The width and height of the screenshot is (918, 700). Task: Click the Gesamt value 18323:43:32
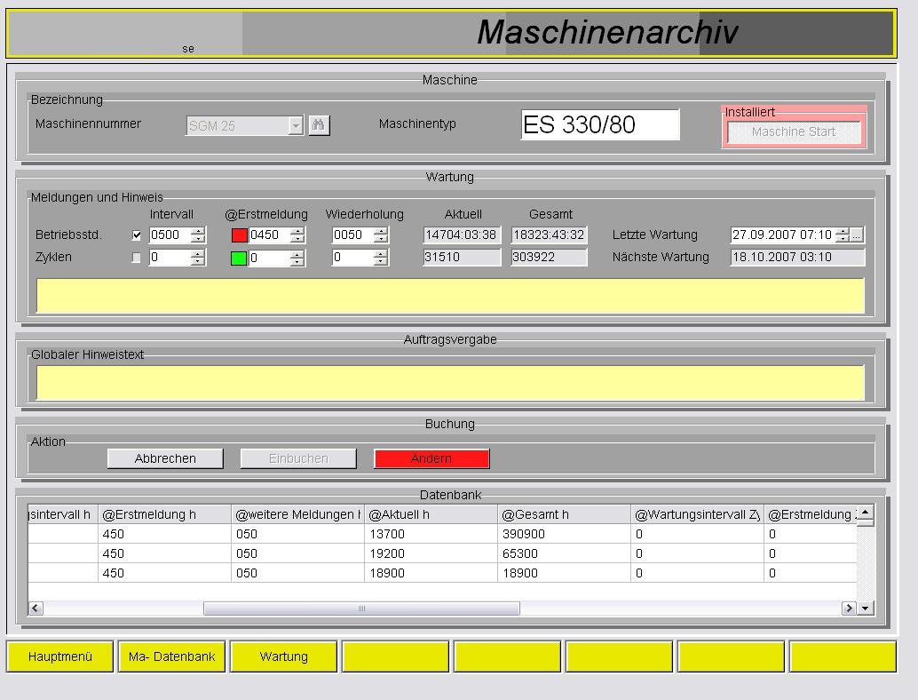click(550, 235)
